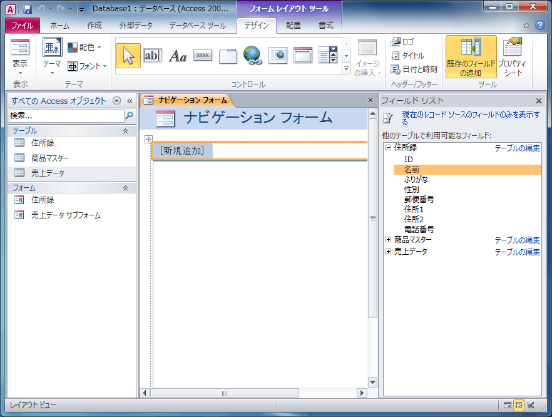Select the tab control icon

(x=228, y=56)
